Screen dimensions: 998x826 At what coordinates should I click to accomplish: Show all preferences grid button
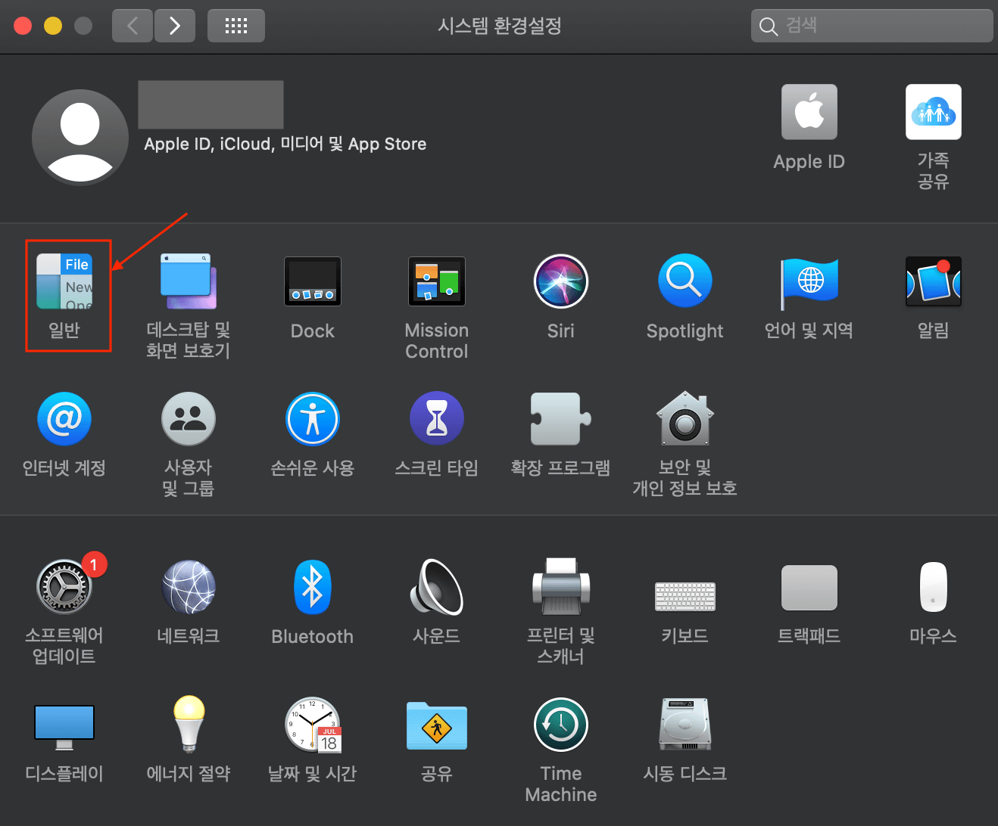coord(236,26)
